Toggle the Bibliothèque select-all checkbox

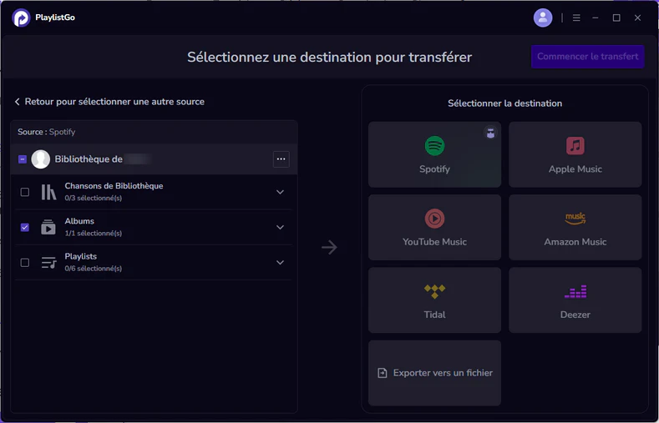click(x=23, y=159)
